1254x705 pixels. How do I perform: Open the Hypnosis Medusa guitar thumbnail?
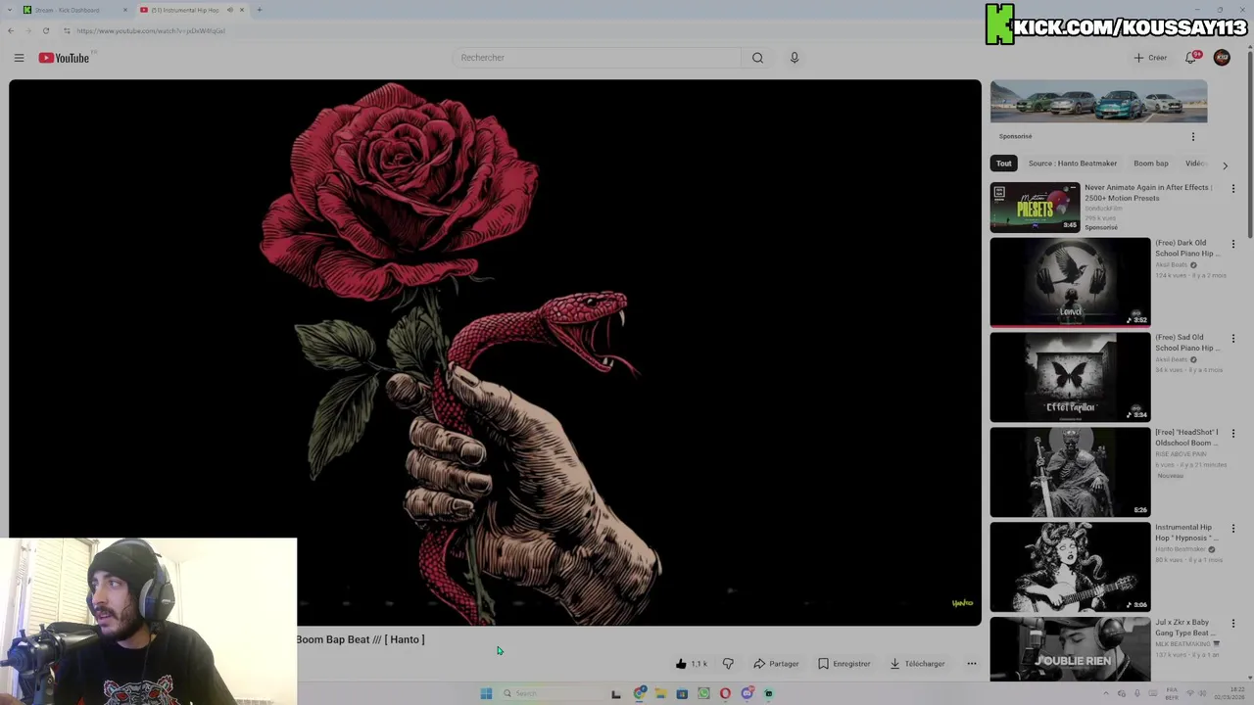click(x=1070, y=567)
